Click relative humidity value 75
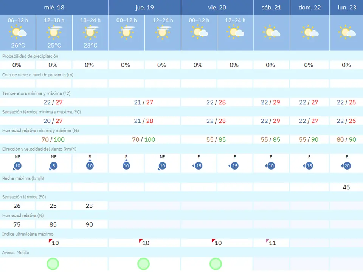Image resolution: width=363 pixels, height=272 pixels. (x=17, y=224)
